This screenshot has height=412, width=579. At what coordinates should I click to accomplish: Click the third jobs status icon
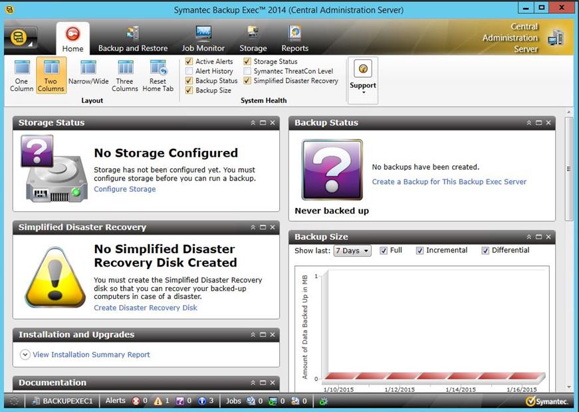(x=295, y=401)
